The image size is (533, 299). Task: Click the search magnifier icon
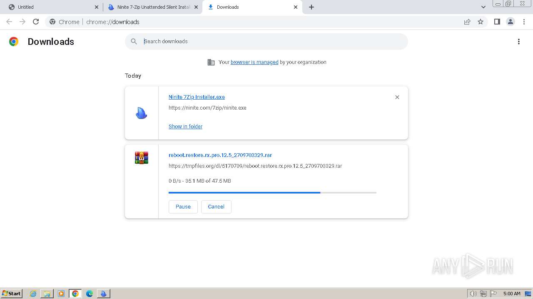[x=134, y=41]
